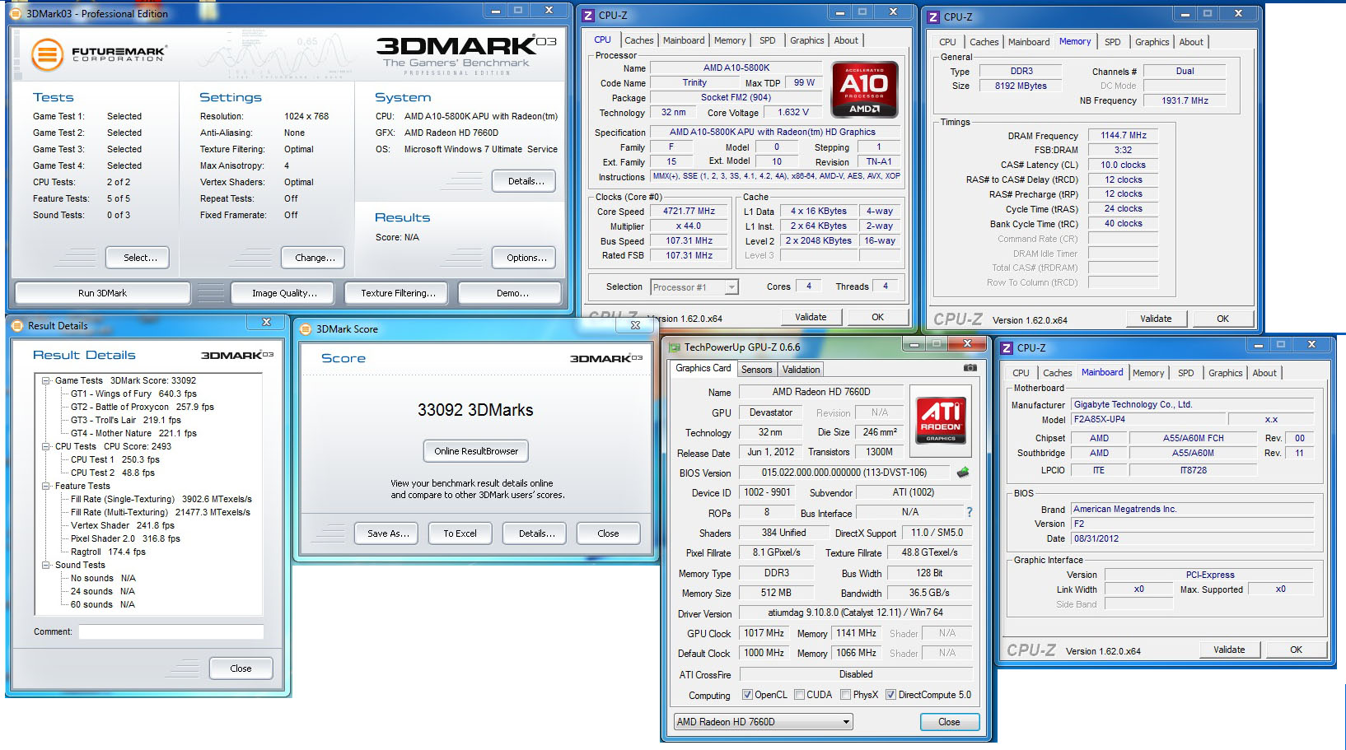Click the 33092 3DMarks score text
1346x750 pixels.
click(x=475, y=410)
